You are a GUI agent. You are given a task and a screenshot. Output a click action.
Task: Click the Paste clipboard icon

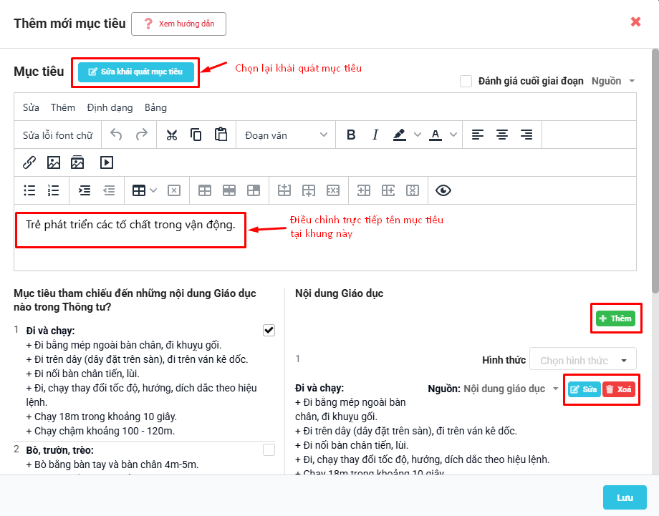pyautogui.click(x=221, y=135)
